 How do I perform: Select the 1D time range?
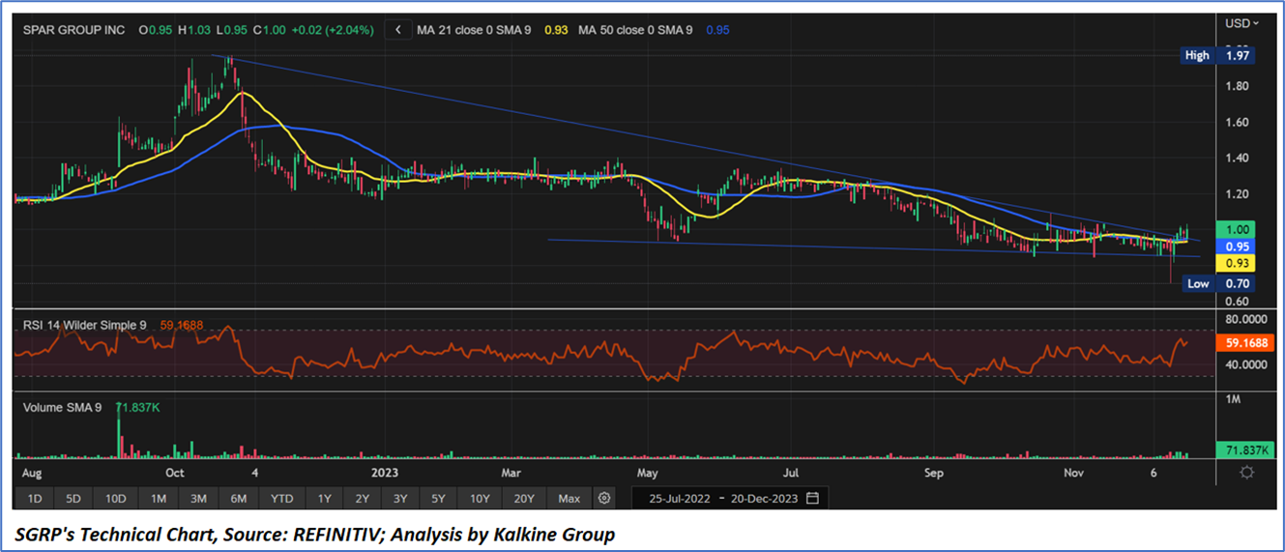pyautogui.click(x=34, y=498)
